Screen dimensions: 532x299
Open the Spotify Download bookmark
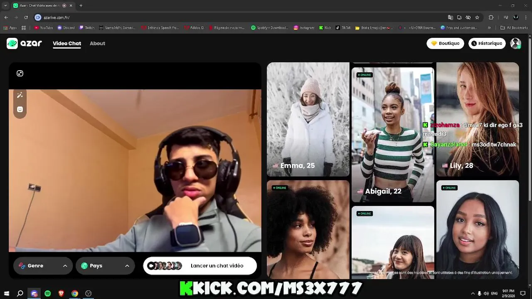click(x=269, y=28)
